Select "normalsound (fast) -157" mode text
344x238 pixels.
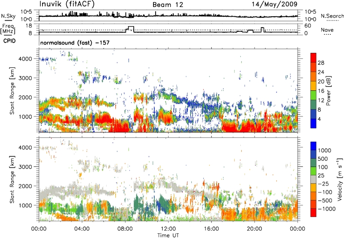[x=75, y=43]
